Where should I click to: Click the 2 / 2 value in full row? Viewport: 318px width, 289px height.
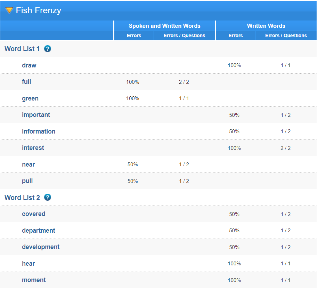(x=184, y=82)
